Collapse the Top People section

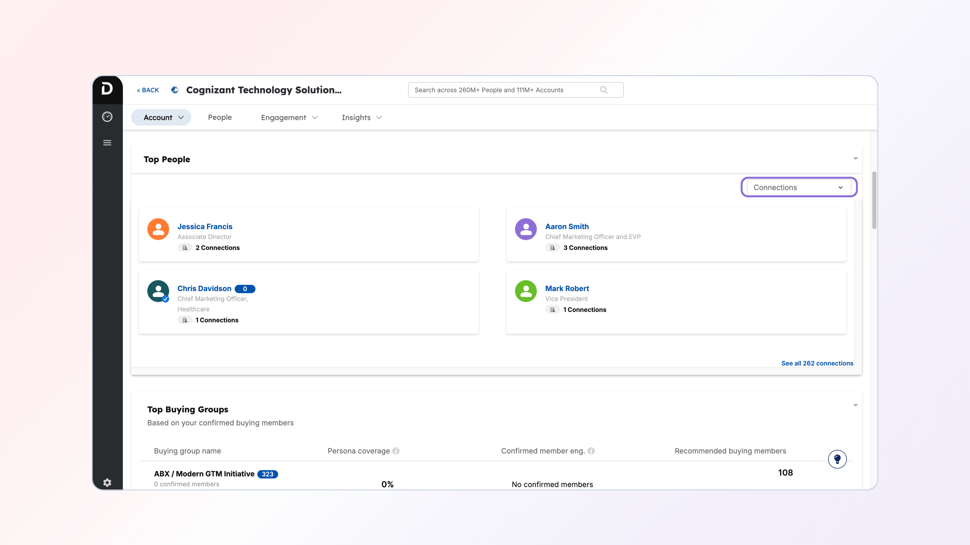[855, 159]
